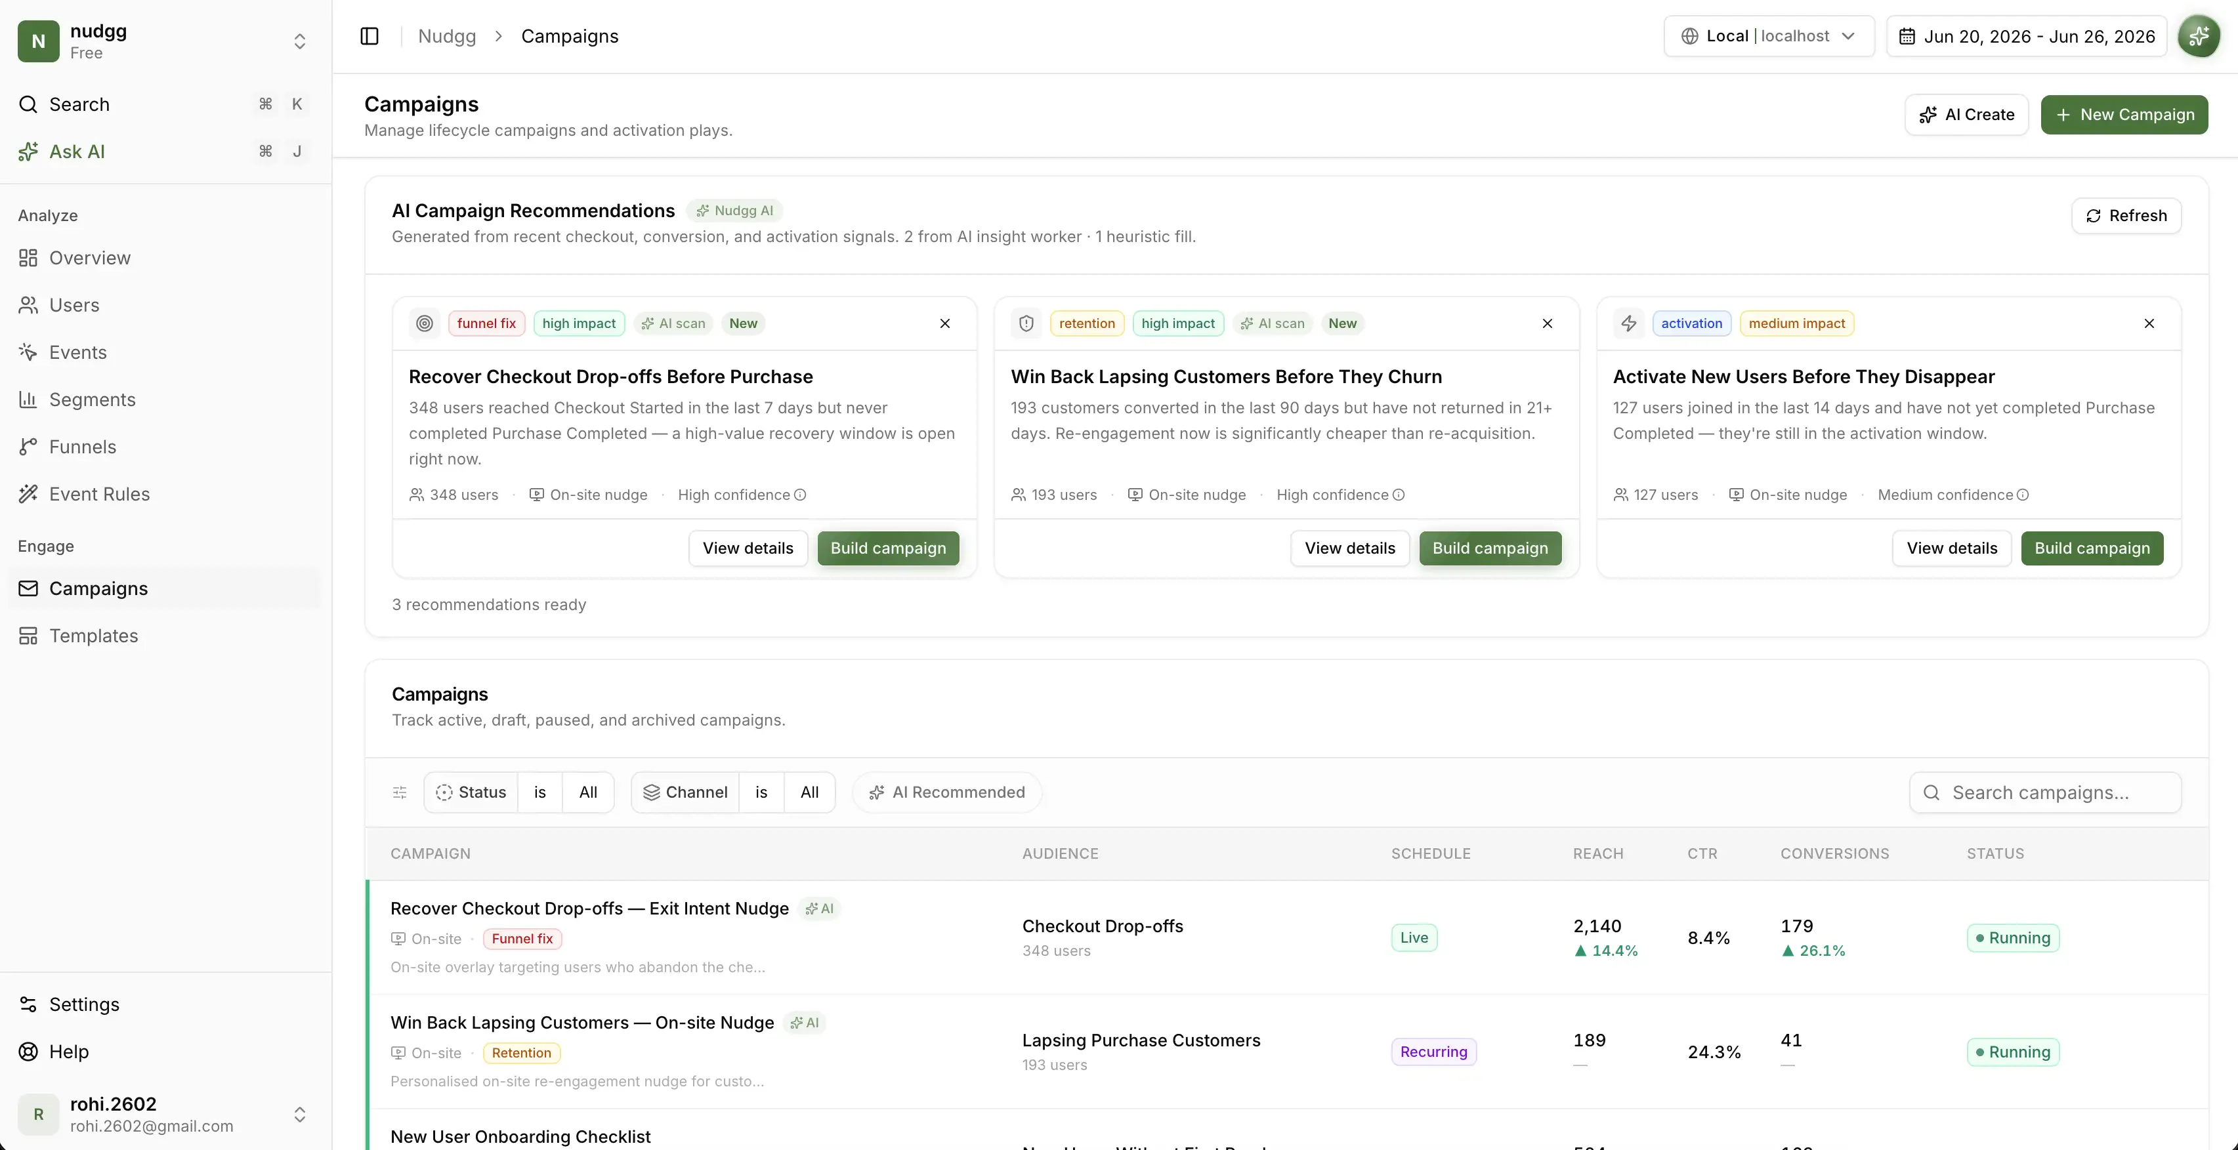
Task: Click info icon next to Medium confidence
Action: coord(2023,495)
